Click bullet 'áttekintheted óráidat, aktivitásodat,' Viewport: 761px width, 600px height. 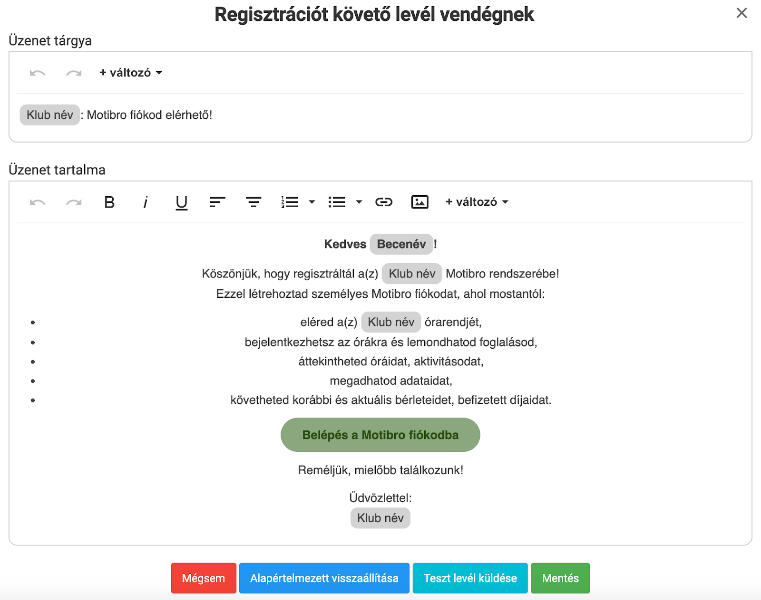coord(391,362)
